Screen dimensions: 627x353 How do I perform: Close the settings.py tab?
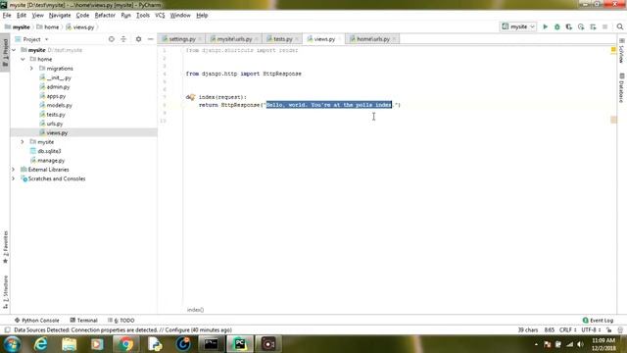200,39
